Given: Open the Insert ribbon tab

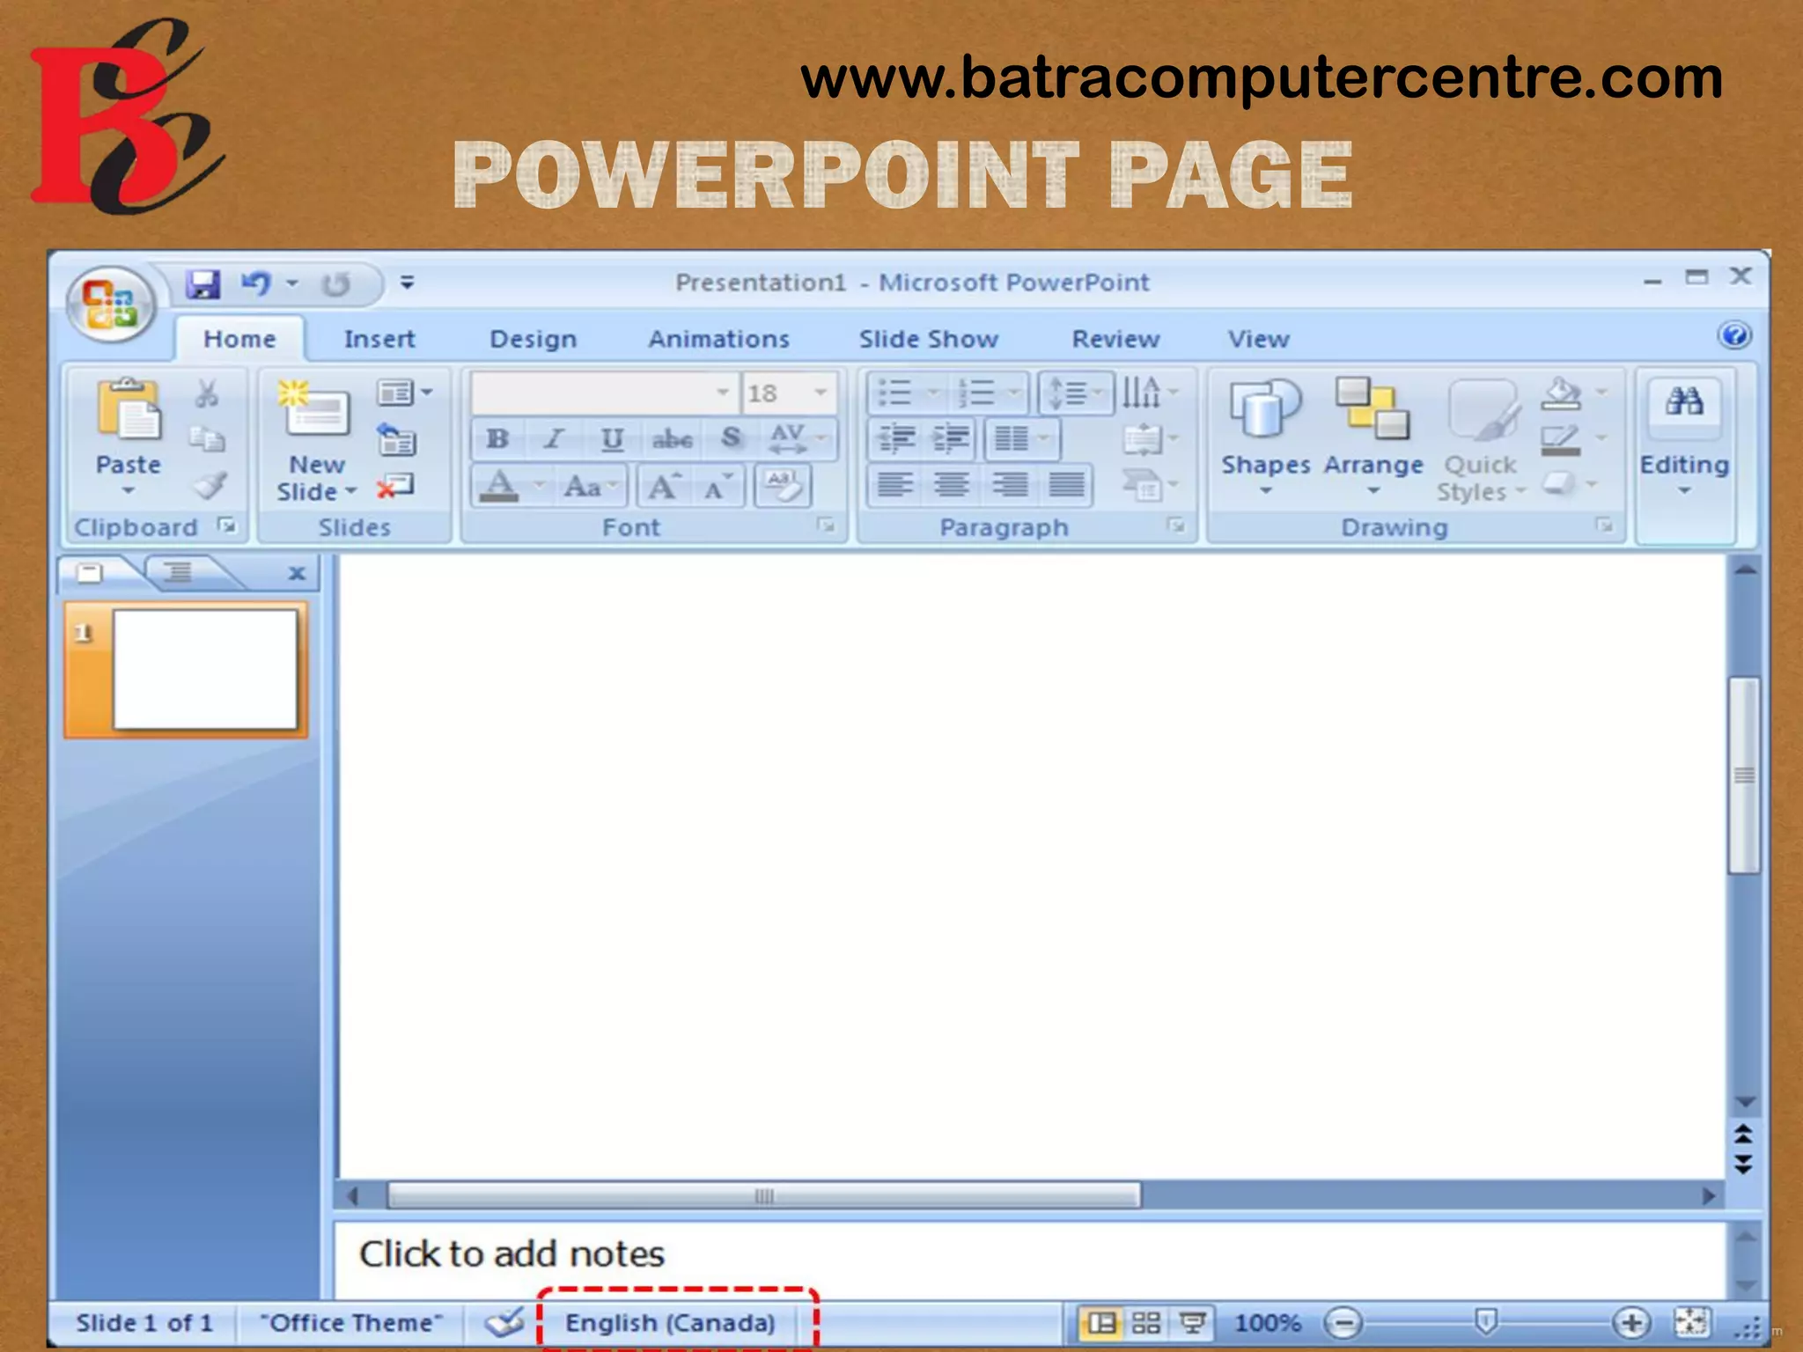Looking at the screenshot, I should click(379, 339).
